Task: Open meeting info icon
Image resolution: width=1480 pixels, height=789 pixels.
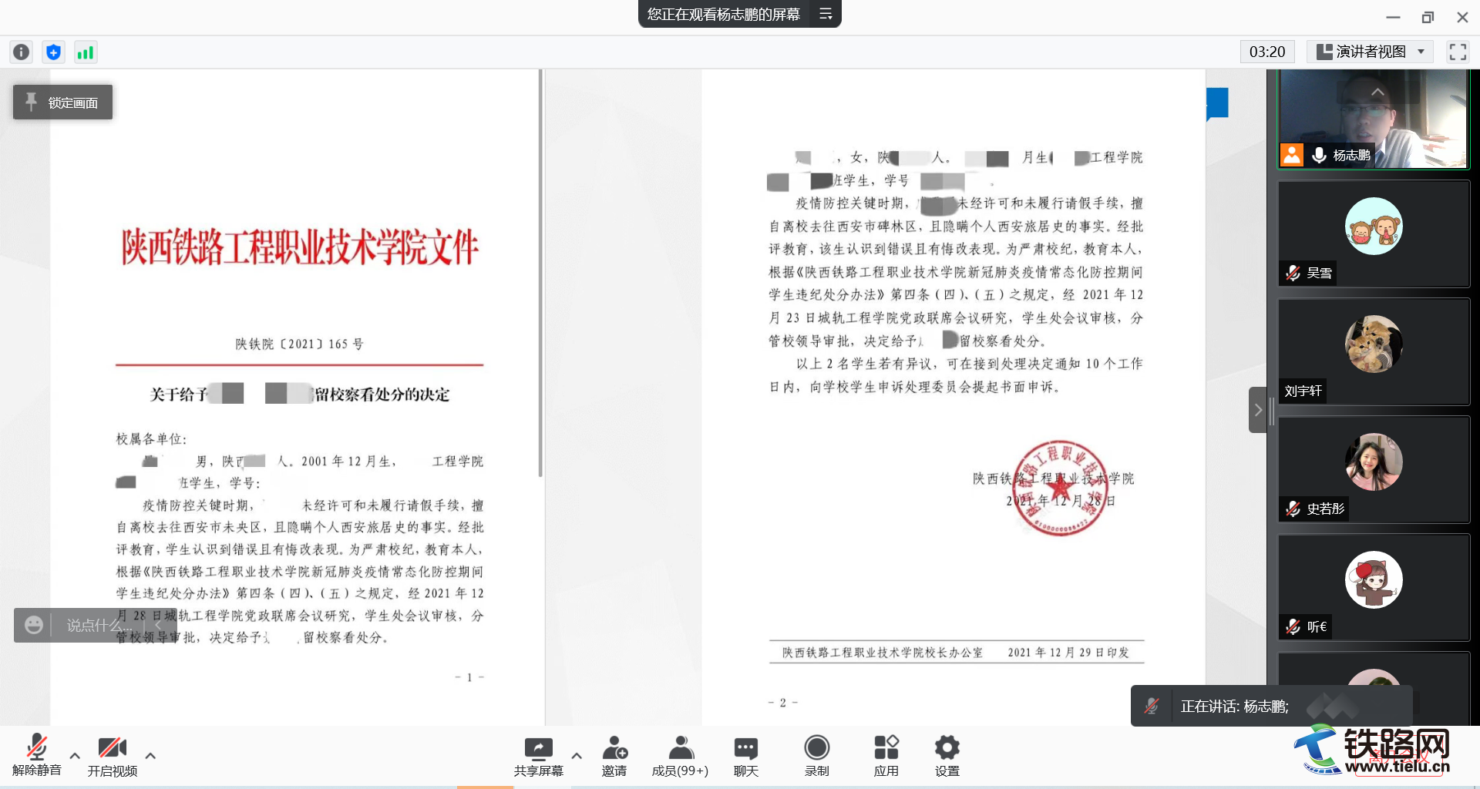Action: pos(22,52)
